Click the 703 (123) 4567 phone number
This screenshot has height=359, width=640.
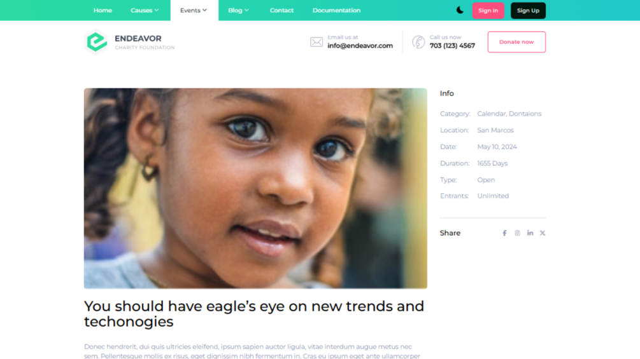click(x=452, y=46)
